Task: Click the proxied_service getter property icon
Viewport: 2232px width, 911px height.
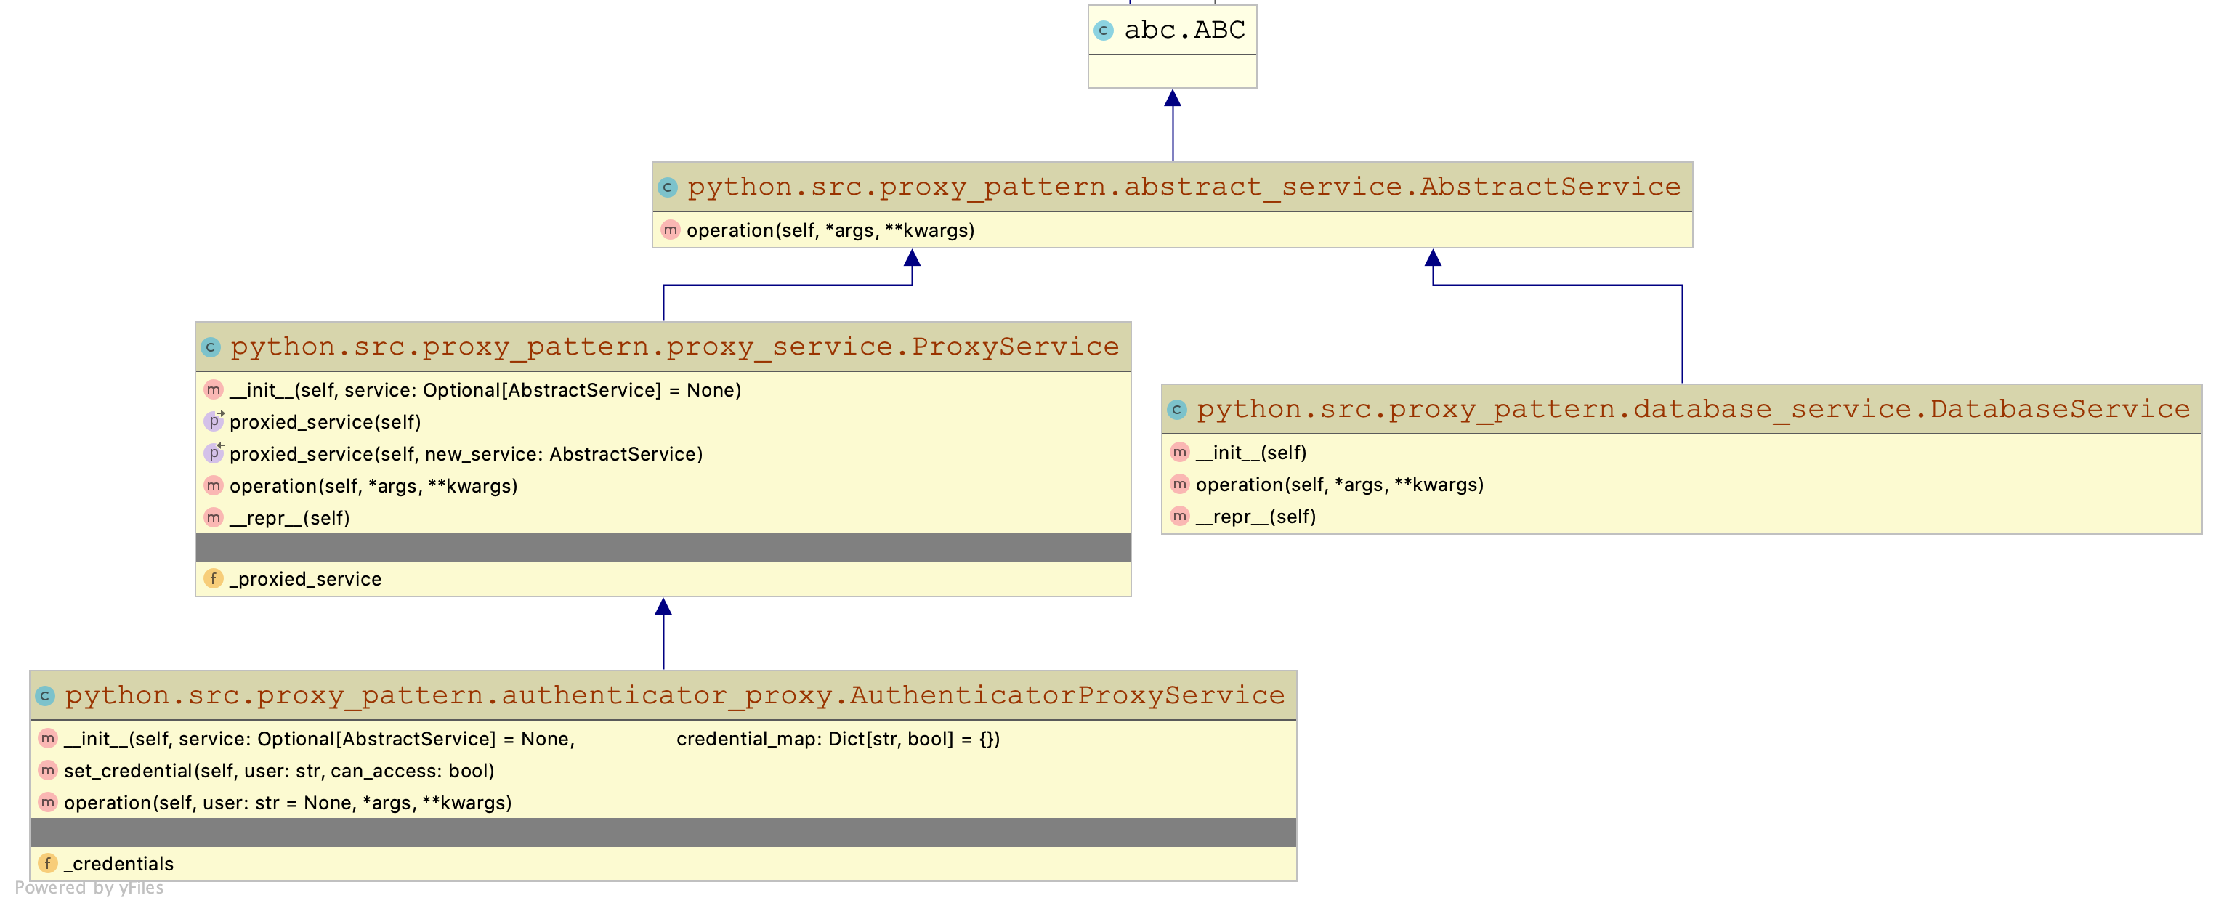Action: click(x=213, y=422)
